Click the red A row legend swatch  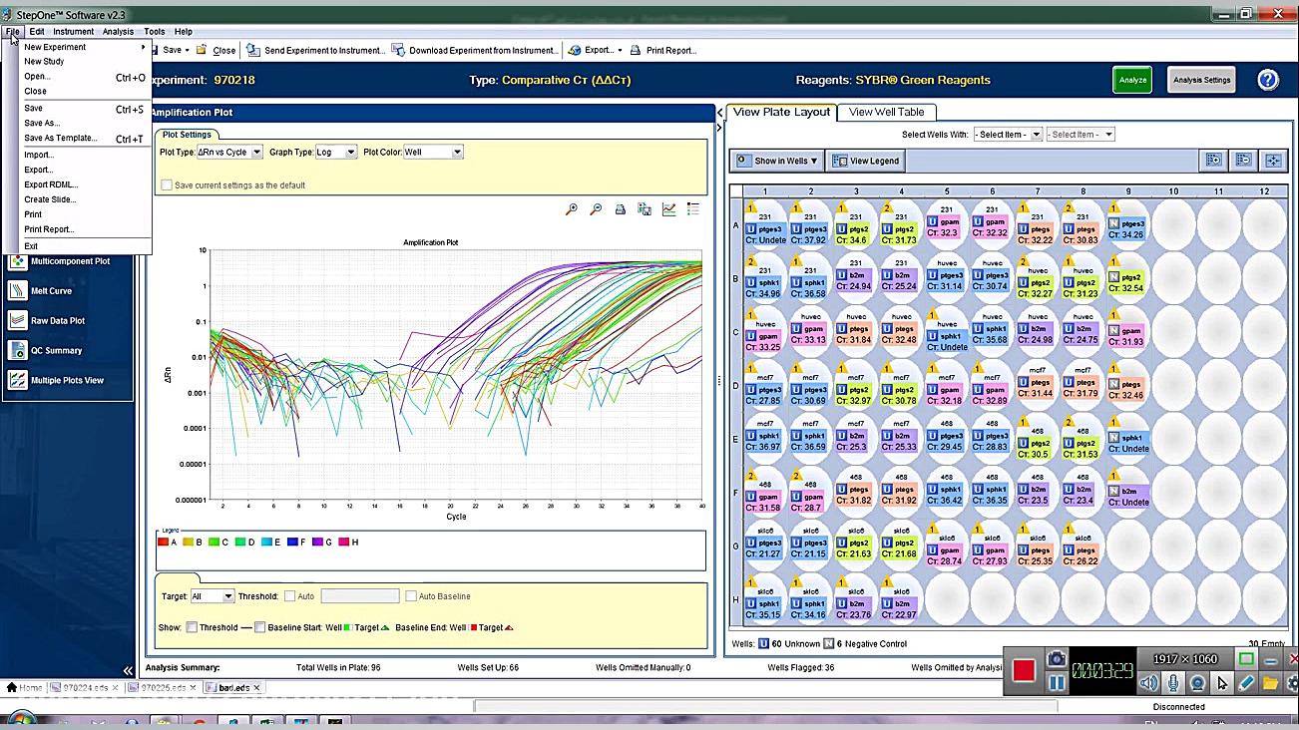coord(164,543)
